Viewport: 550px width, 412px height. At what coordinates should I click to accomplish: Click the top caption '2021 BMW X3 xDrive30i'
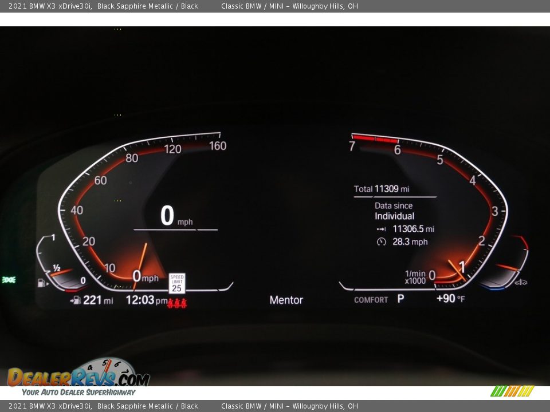[50, 6]
